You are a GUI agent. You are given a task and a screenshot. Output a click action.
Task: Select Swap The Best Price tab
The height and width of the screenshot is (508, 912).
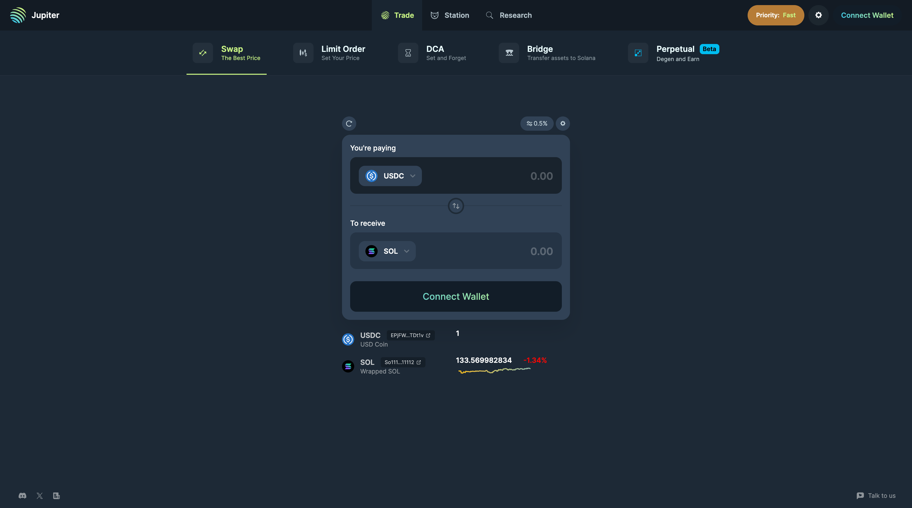(226, 53)
